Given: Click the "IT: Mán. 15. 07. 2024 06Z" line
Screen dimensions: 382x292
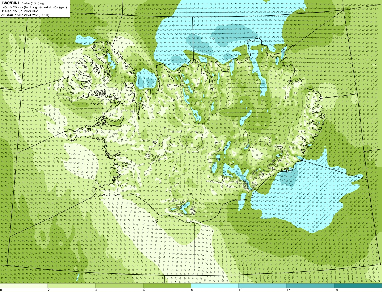Looking at the screenshot, I should point(19,11).
